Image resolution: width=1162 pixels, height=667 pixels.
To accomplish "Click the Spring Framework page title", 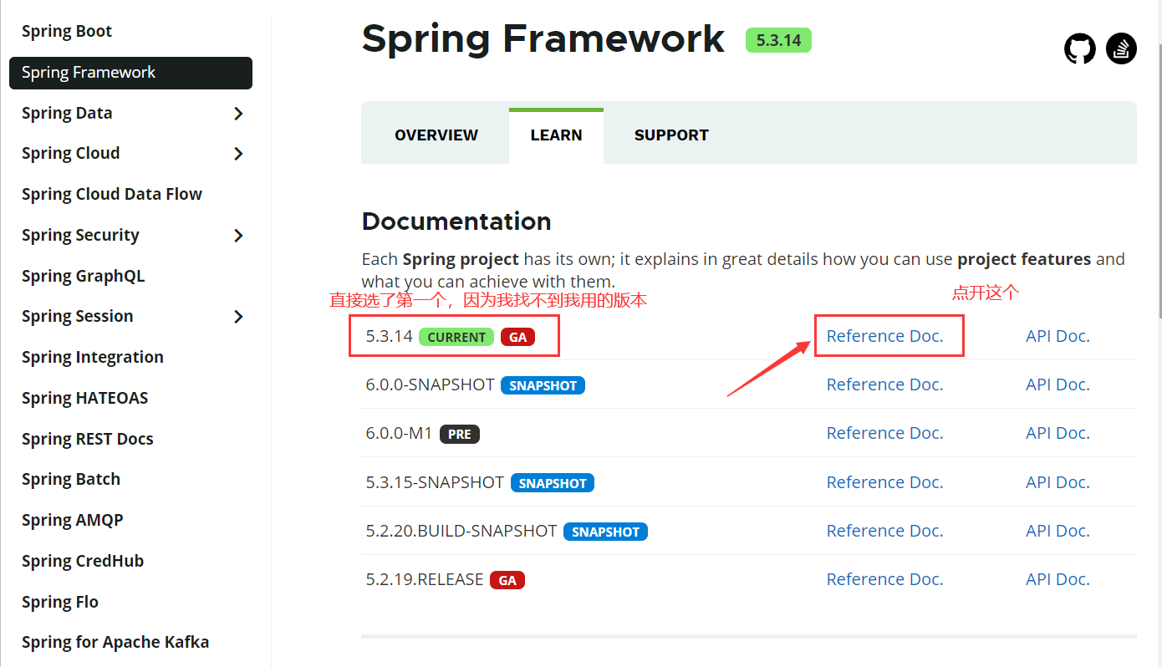I will tap(543, 39).
